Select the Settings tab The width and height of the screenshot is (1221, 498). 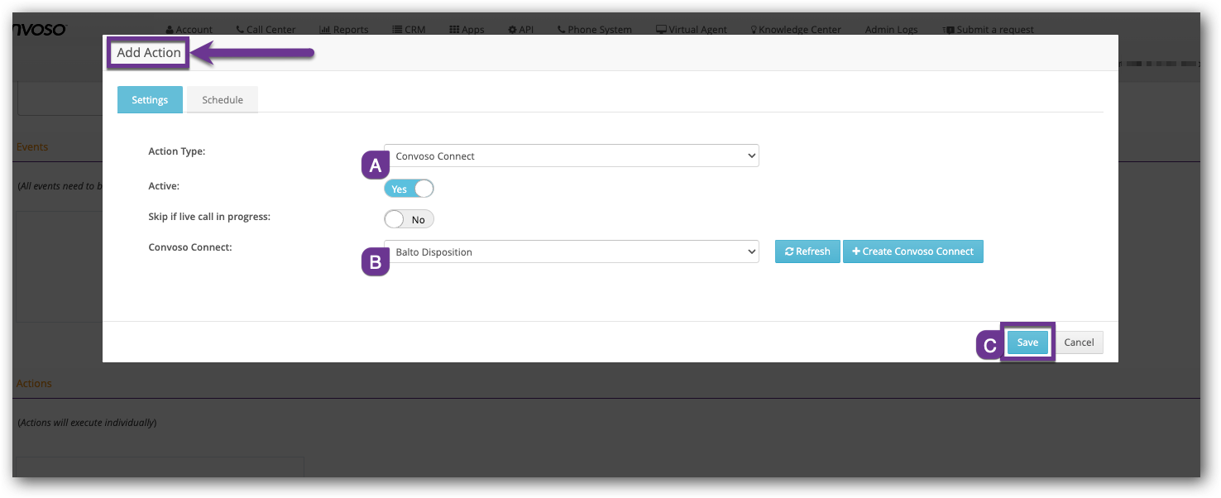(150, 100)
